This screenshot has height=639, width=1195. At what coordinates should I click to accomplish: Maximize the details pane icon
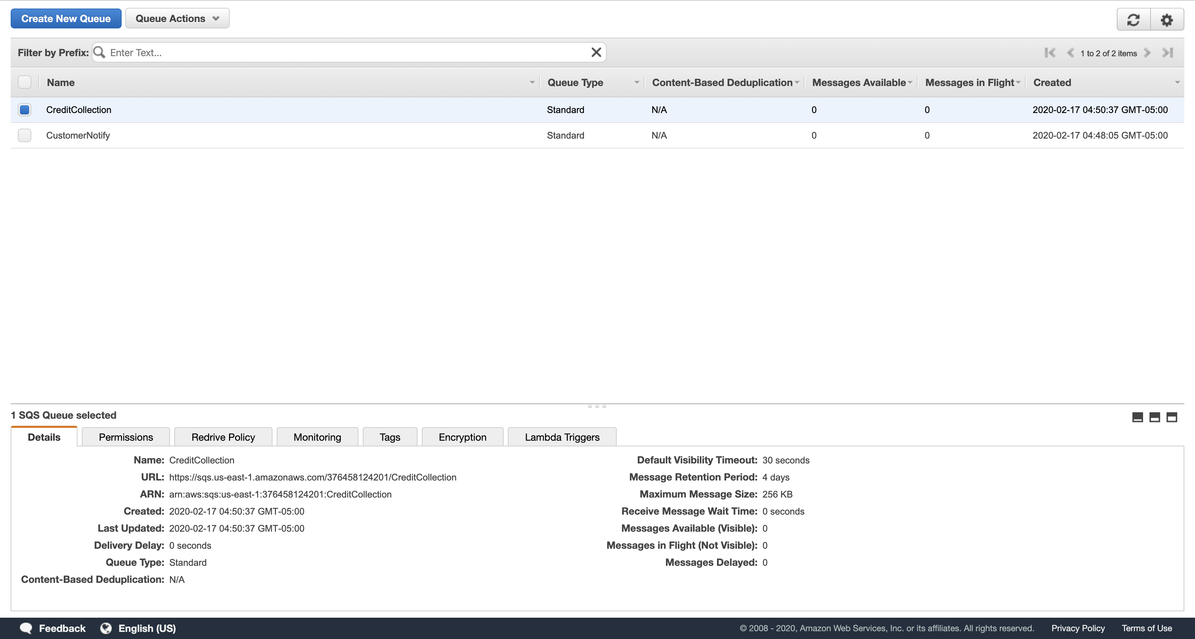(1172, 417)
